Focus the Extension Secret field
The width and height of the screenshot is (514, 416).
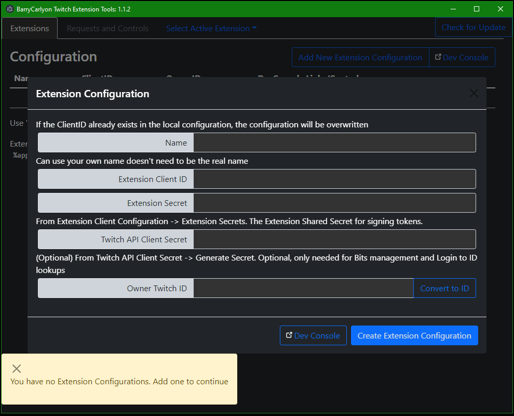pos(334,203)
